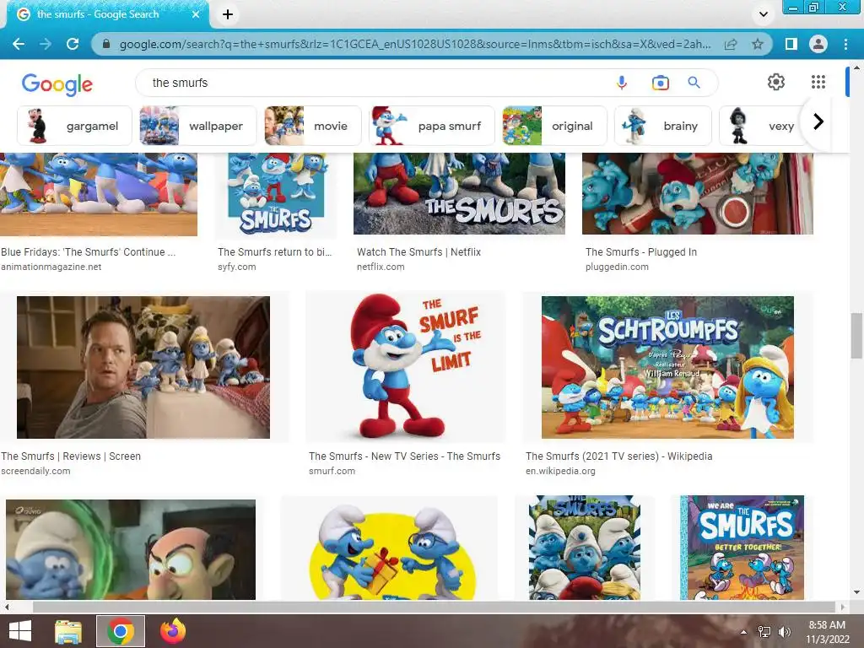
Task: Switch to Chrome in the taskbar
Action: click(121, 631)
